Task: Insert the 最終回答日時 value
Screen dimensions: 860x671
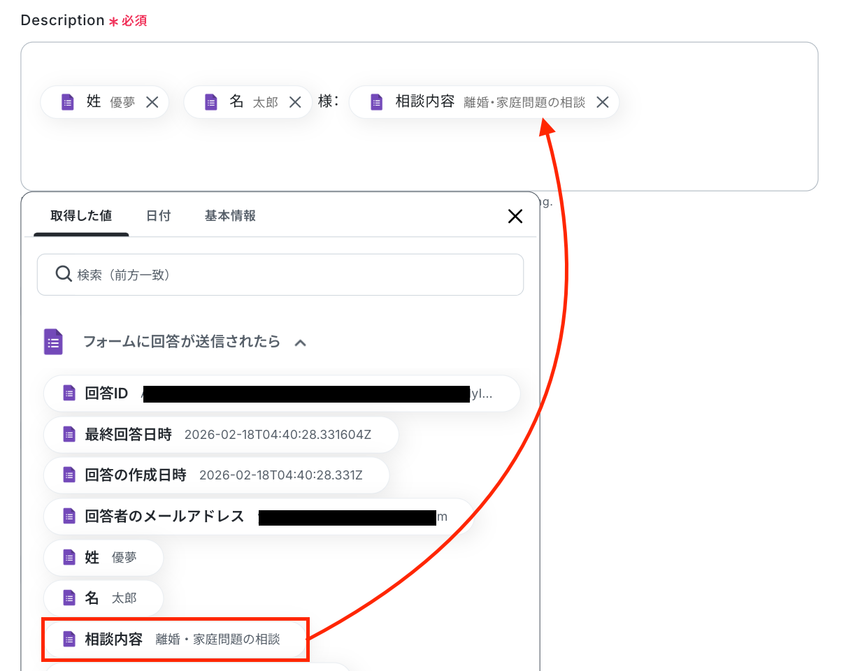Action: click(x=221, y=435)
